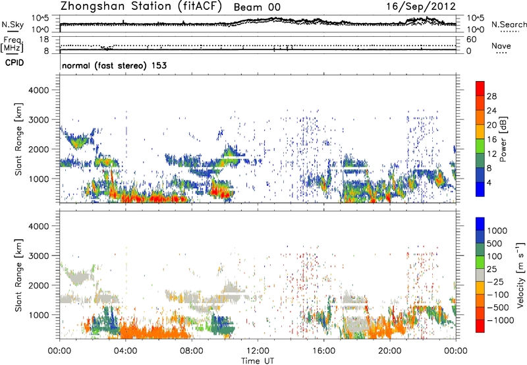
Task: Click the "12:00" time tick label
Action: tap(258, 351)
